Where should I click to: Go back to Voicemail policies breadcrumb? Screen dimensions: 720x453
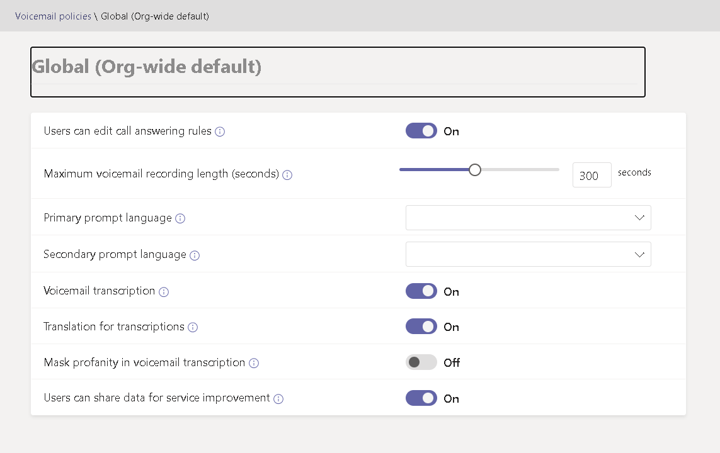[x=53, y=16]
